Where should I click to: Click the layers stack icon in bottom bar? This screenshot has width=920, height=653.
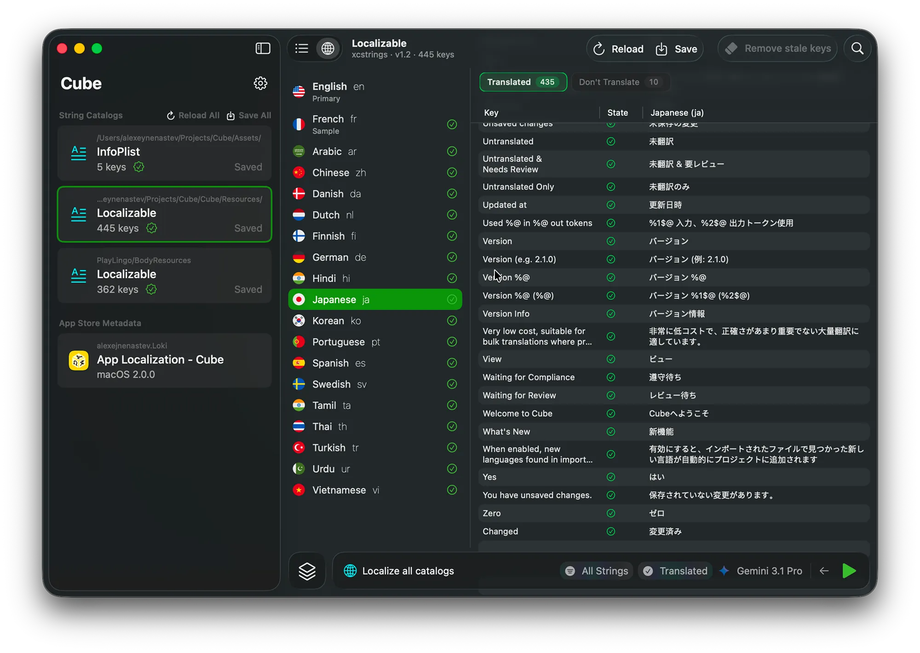[x=307, y=571]
